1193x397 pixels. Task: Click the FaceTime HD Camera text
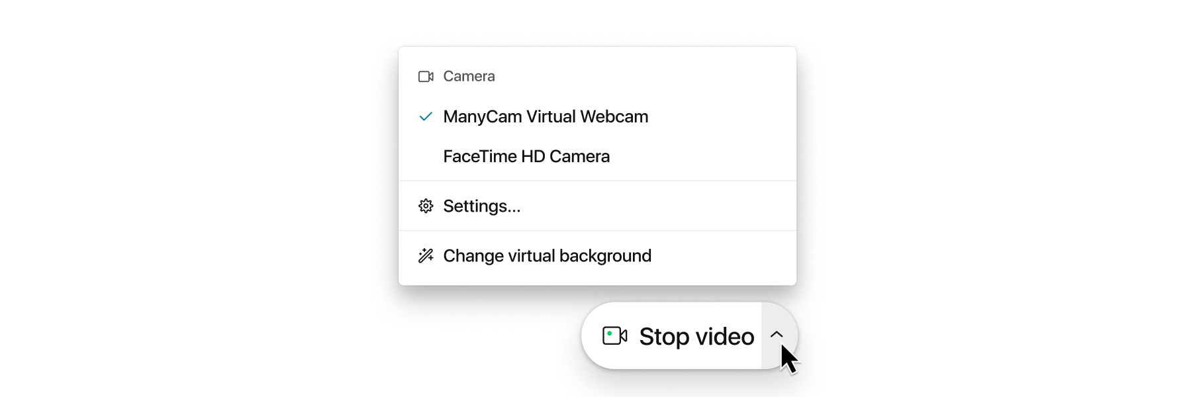[526, 156]
